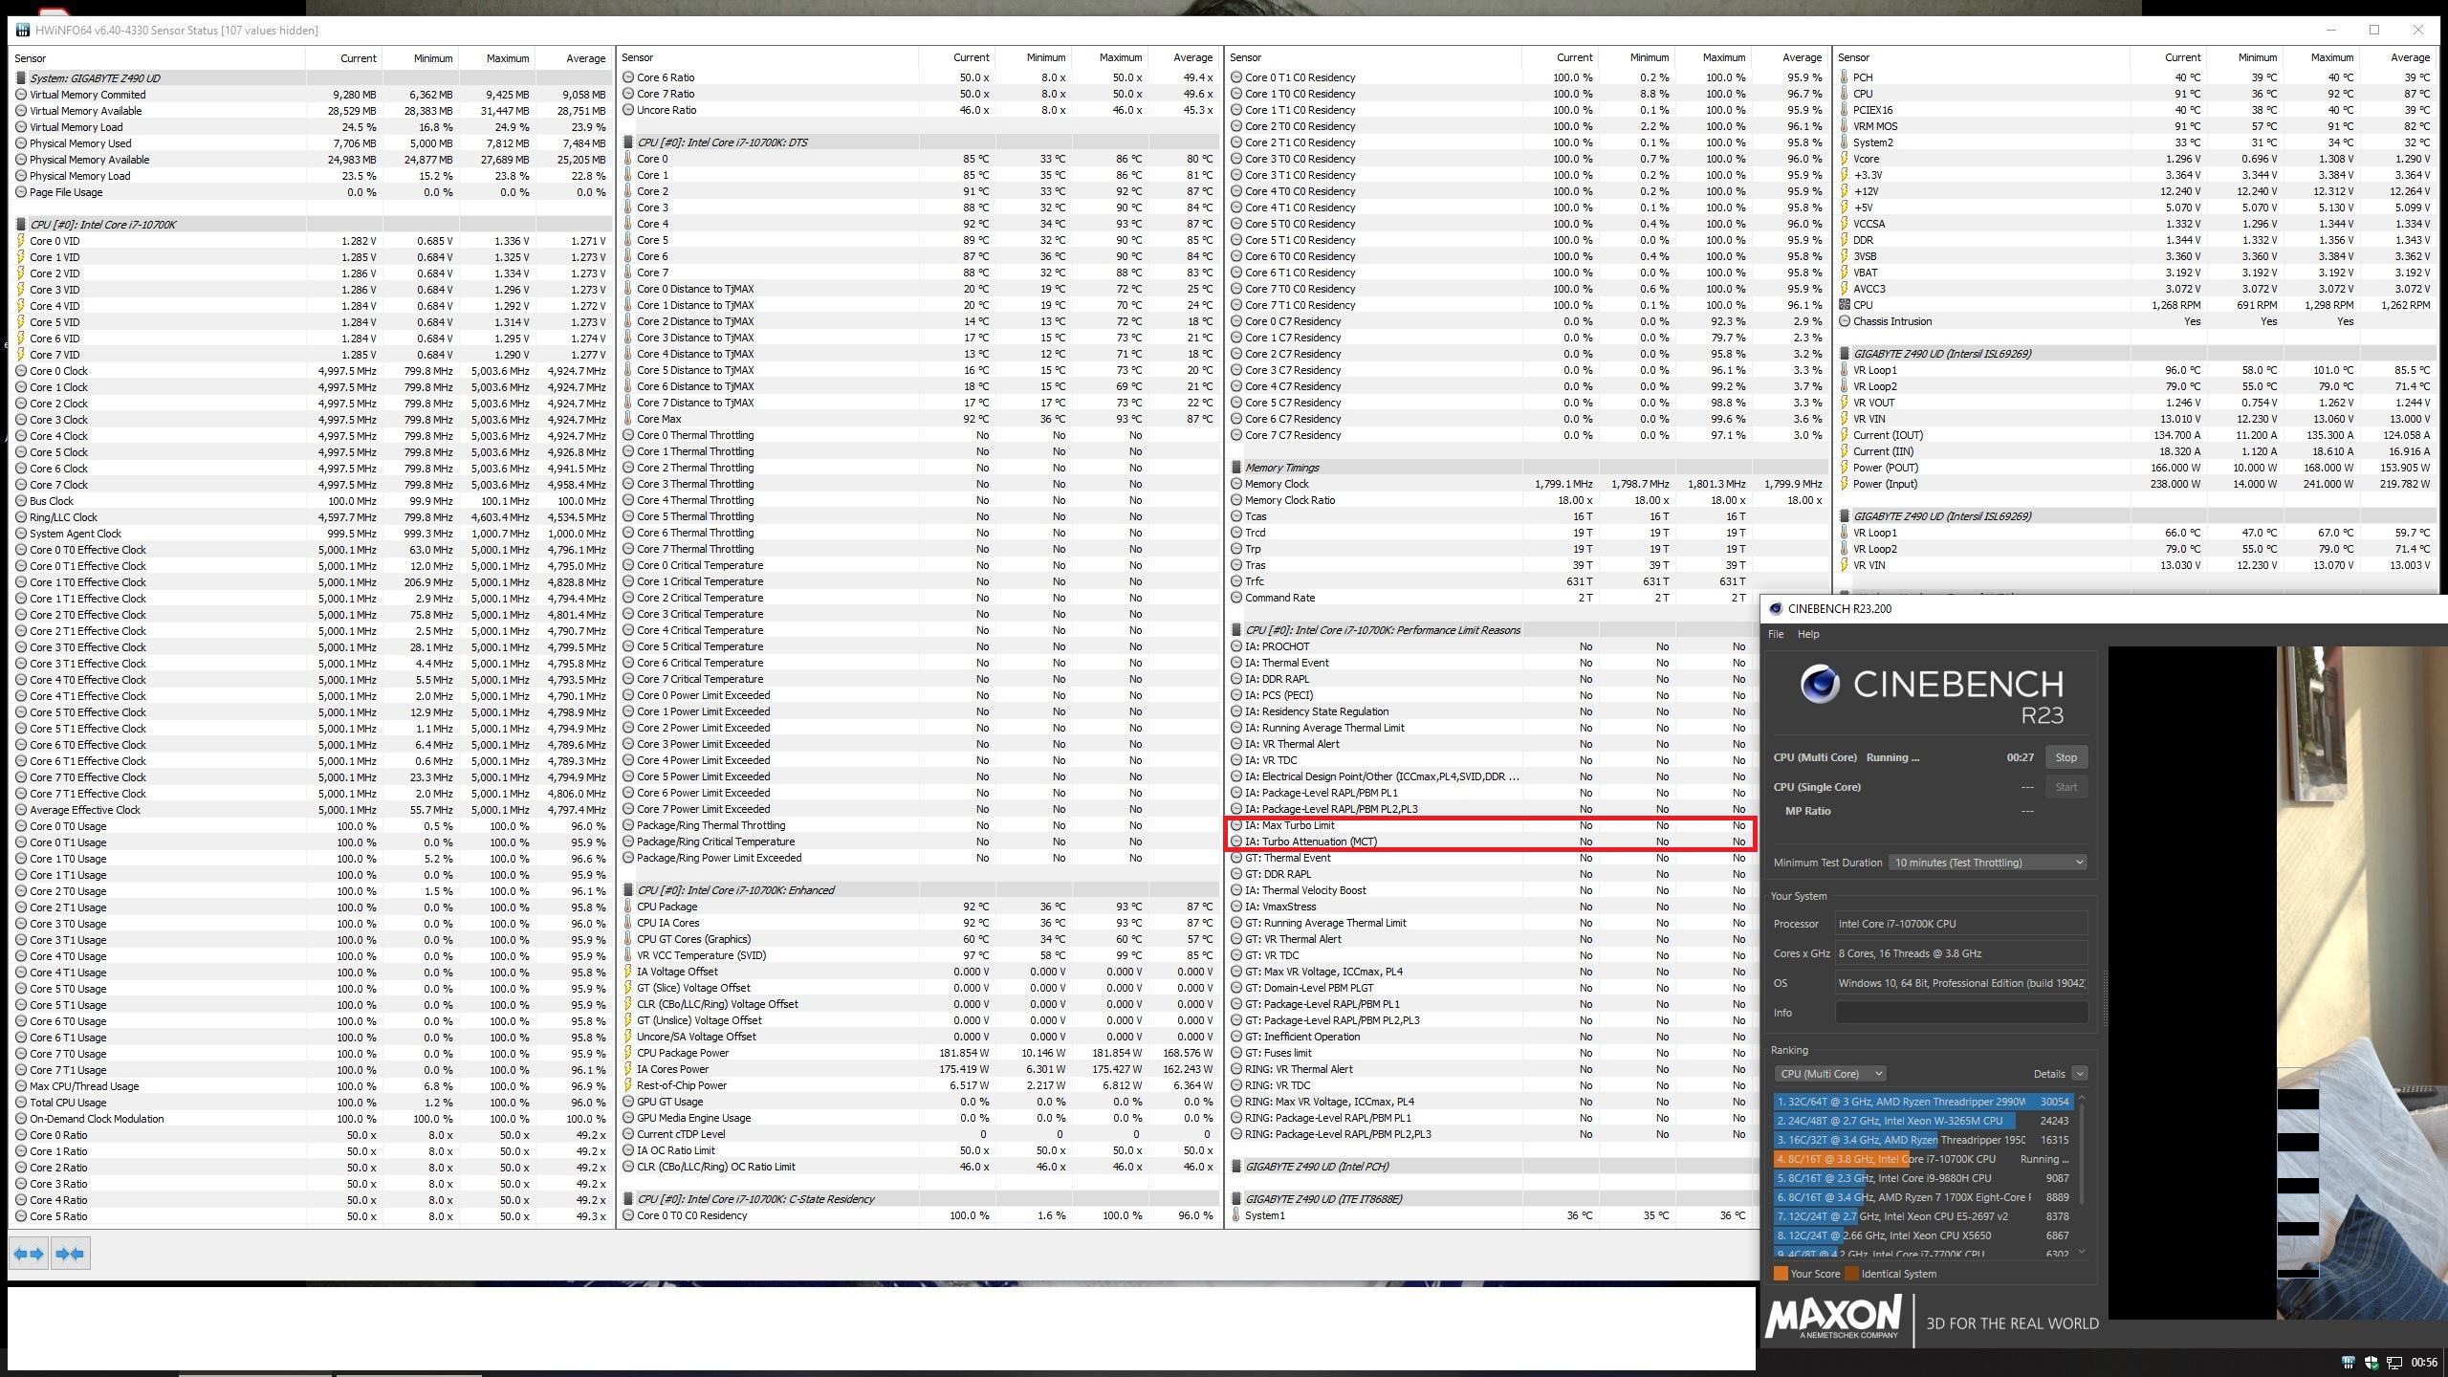Expand the Details dropdown arrow in Ranking

pos(2079,1074)
